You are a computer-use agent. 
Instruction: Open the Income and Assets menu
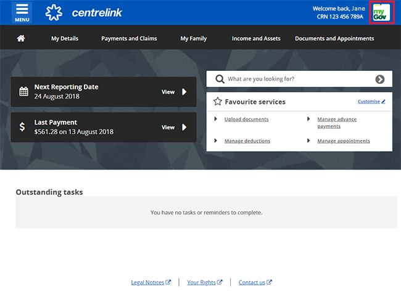click(256, 38)
